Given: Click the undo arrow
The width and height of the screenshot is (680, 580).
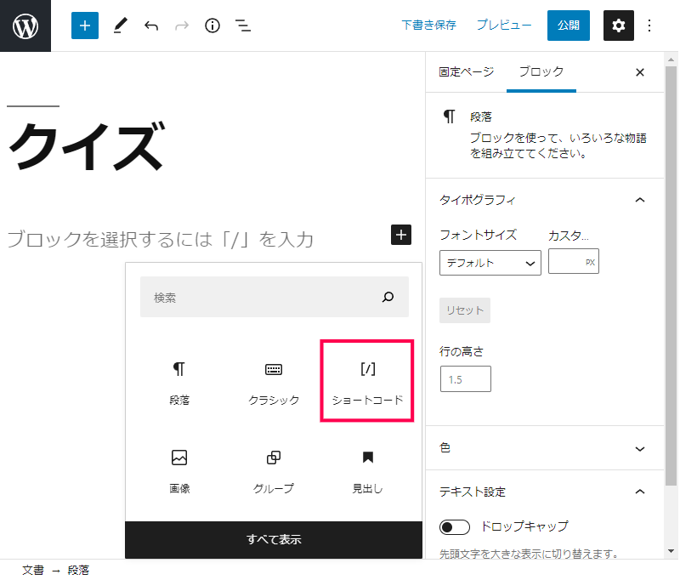Looking at the screenshot, I should pyautogui.click(x=151, y=26).
